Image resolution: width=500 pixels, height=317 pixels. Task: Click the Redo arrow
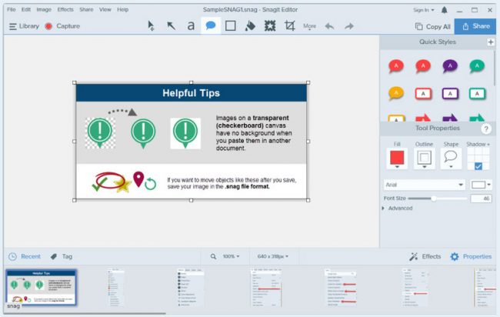[349, 26]
